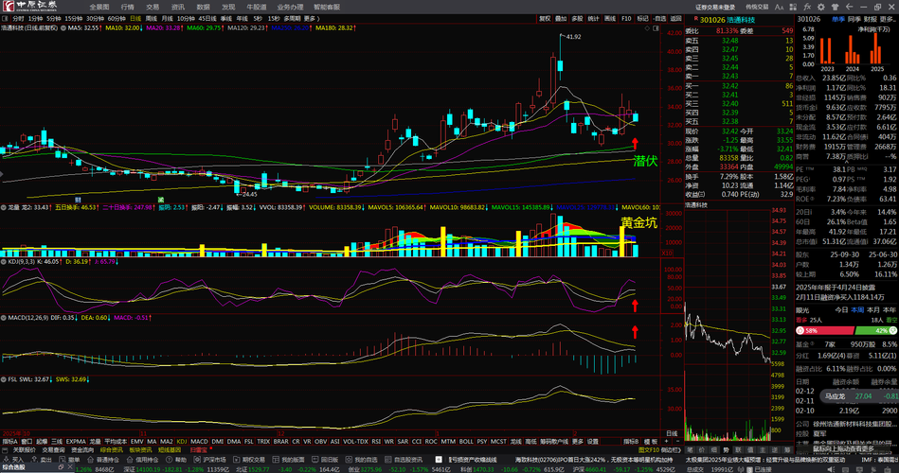
Task: Select the 同季 financial tab
Action: (x=854, y=19)
